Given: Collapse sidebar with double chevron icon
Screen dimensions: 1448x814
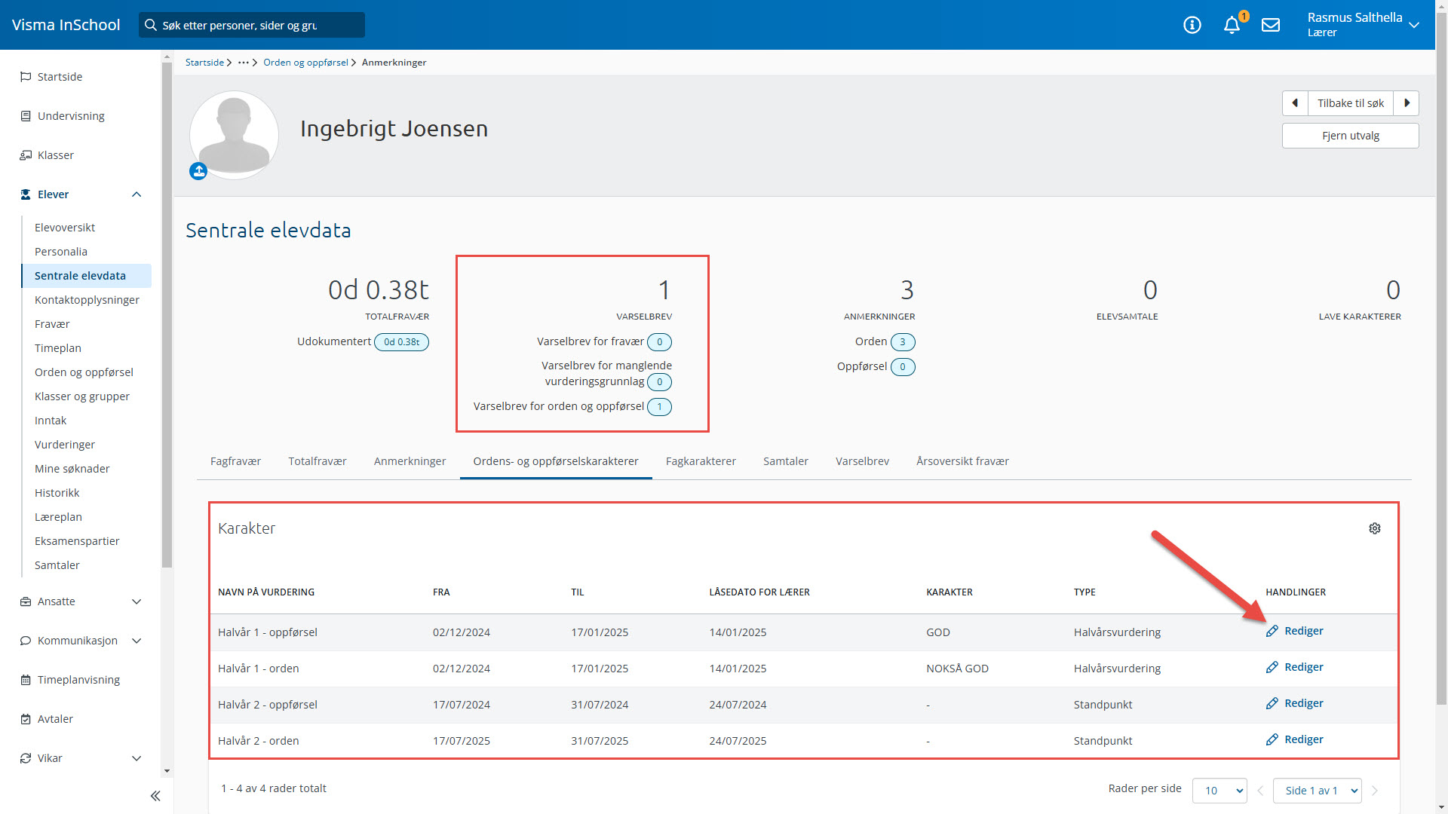Looking at the screenshot, I should point(155,796).
